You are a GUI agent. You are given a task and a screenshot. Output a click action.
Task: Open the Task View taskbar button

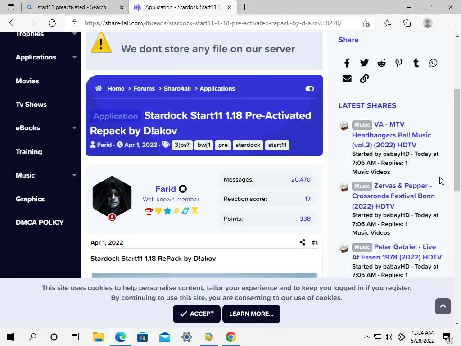click(76, 337)
